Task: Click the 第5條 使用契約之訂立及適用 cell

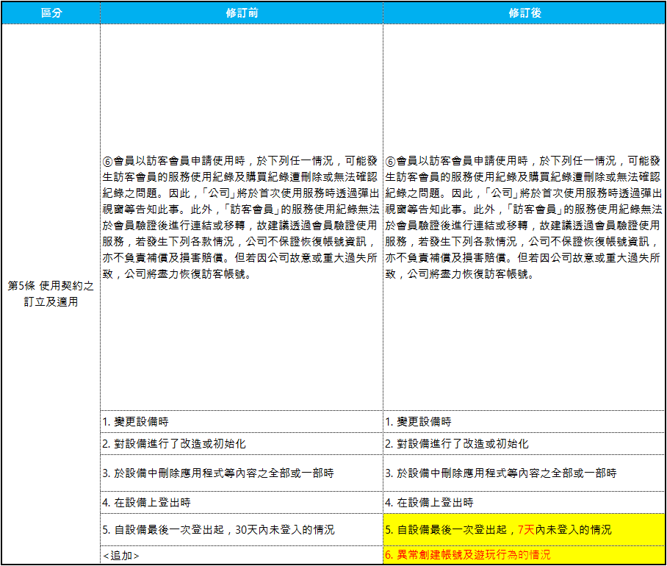Action: 51,293
